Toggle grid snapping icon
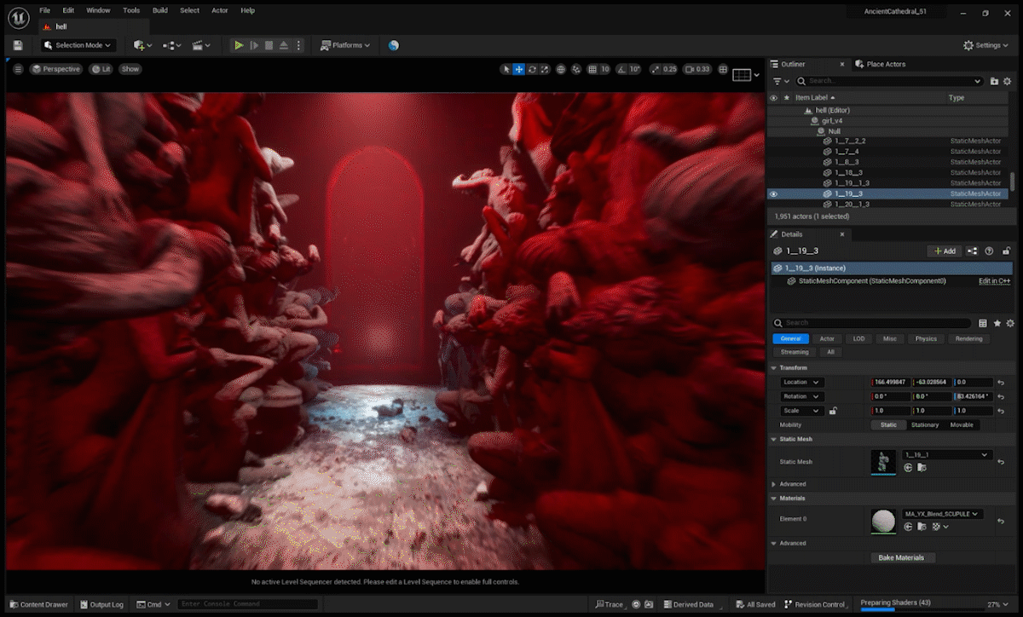 tap(592, 69)
